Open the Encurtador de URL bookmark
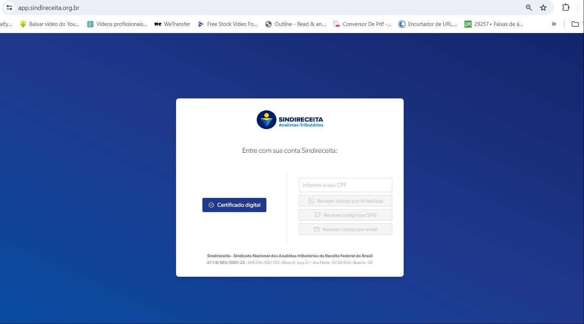Screen dimensions: 584x324 428,24
